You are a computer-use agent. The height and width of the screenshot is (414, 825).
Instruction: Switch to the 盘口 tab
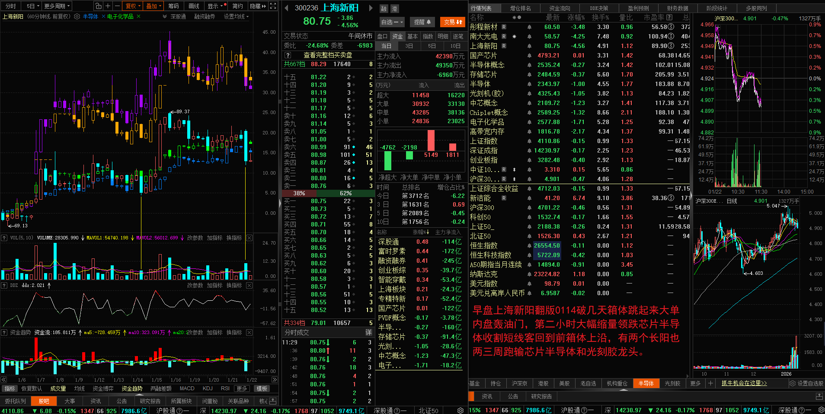pyautogui.click(x=382, y=36)
